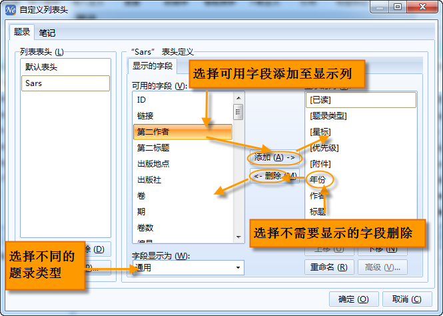
Task: Click scroll up arrow of available fields
Action: coord(238,98)
